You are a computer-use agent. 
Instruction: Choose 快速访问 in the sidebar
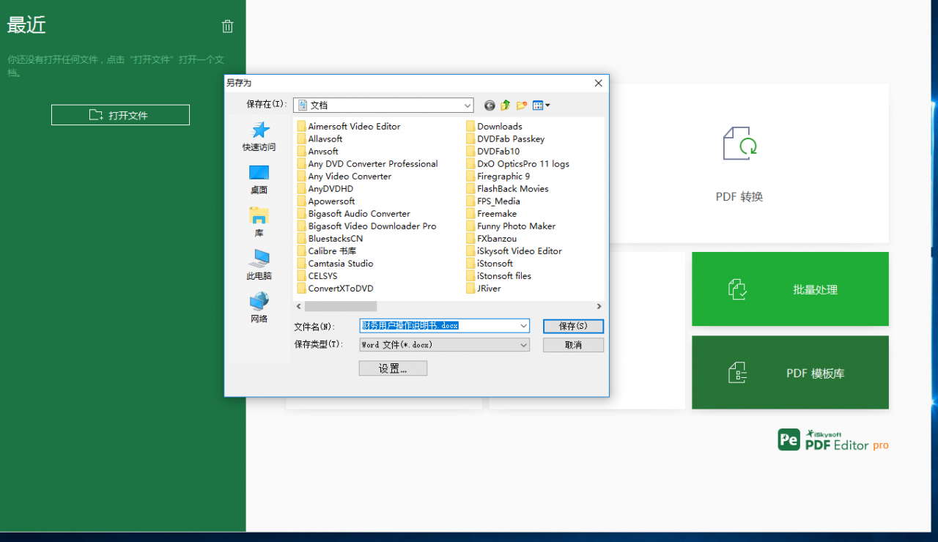[x=258, y=135]
